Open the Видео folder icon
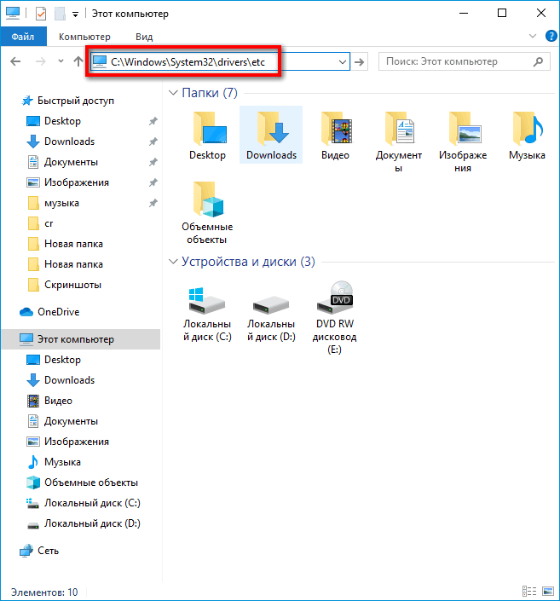The height and width of the screenshot is (601, 560). 335,135
